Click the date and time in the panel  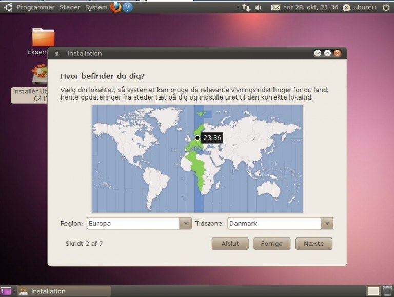click(311, 7)
